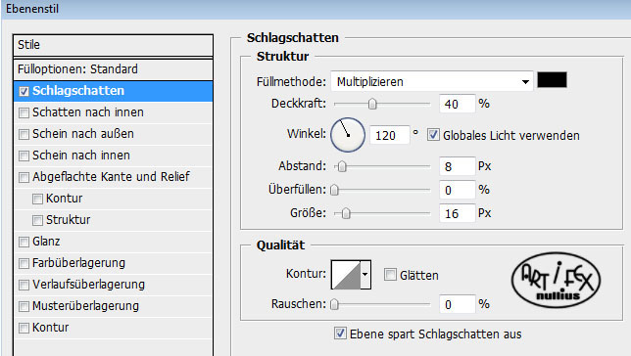The image size is (631, 356).
Task: Open the Kontur contour curve thumbnail
Action: (346, 275)
